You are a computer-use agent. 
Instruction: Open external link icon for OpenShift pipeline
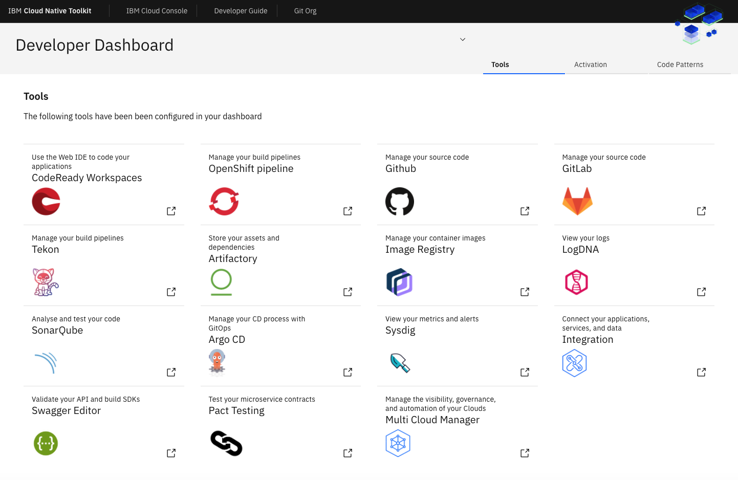[x=348, y=211]
